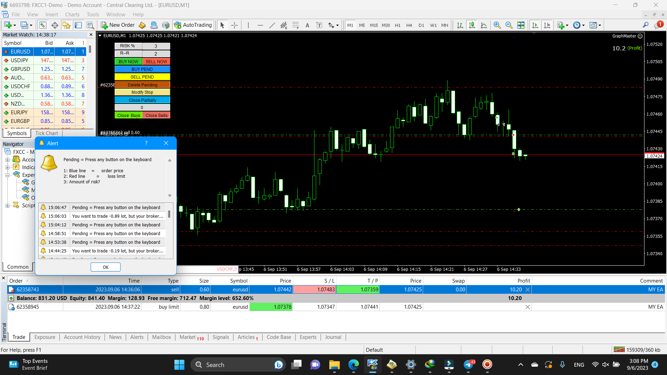The height and width of the screenshot is (375, 667).
Task: Open the Charts menu
Action: click(x=72, y=14)
